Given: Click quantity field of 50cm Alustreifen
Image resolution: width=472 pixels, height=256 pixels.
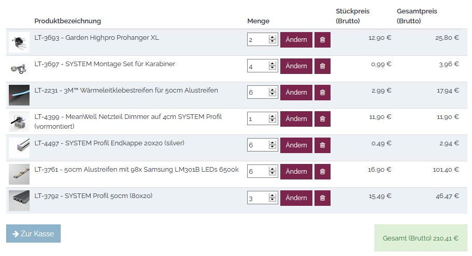Looking at the screenshot, I should (258, 172).
